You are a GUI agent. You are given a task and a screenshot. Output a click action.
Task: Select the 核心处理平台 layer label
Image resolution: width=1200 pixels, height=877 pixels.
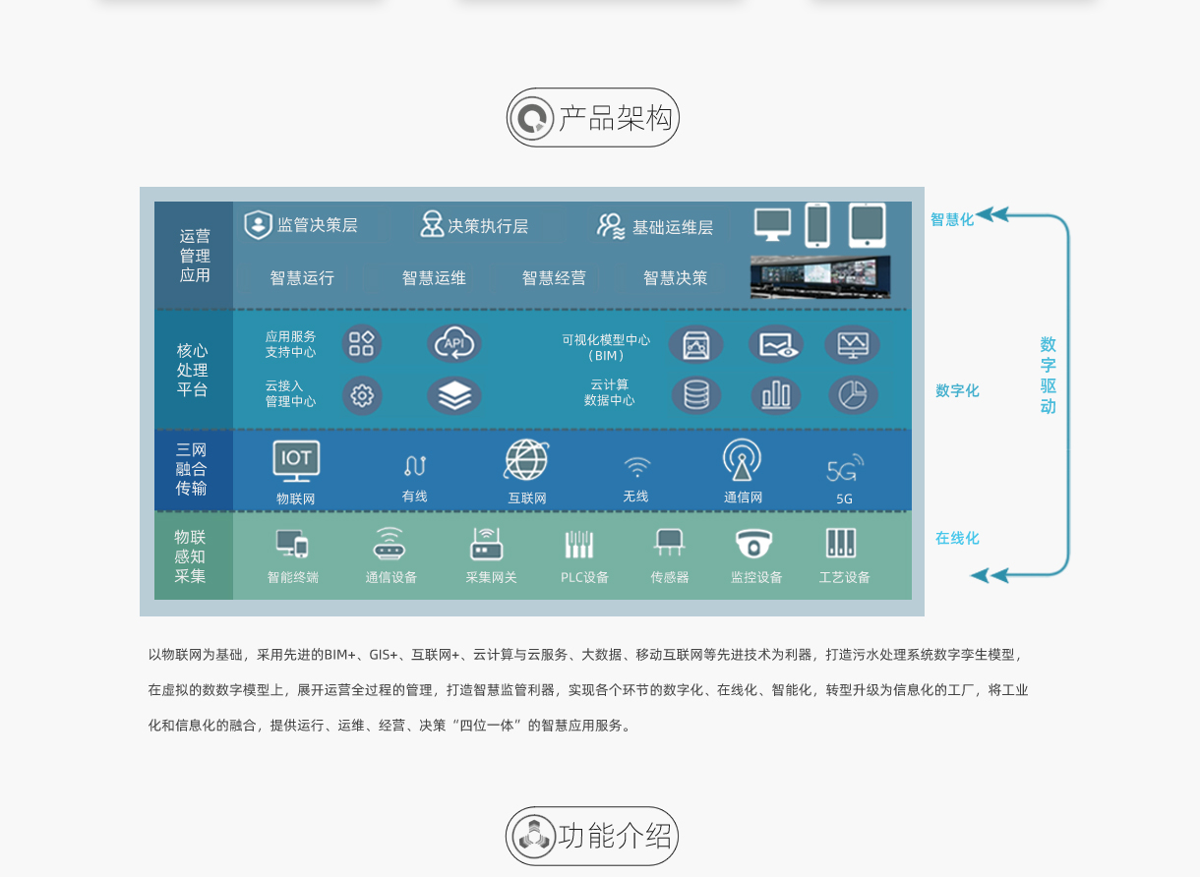coord(193,370)
